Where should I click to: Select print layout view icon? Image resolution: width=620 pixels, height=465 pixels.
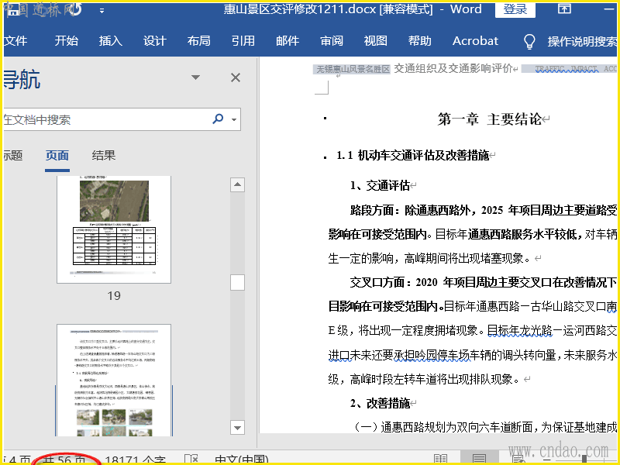[x=479, y=459]
